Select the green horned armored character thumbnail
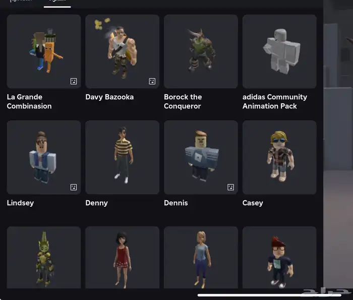Image resolution: width=353 pixels, height=300 pixels. 43,258
